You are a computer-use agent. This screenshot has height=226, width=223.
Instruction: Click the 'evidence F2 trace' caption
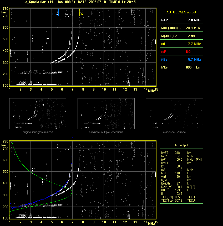[x=174, y=132]
